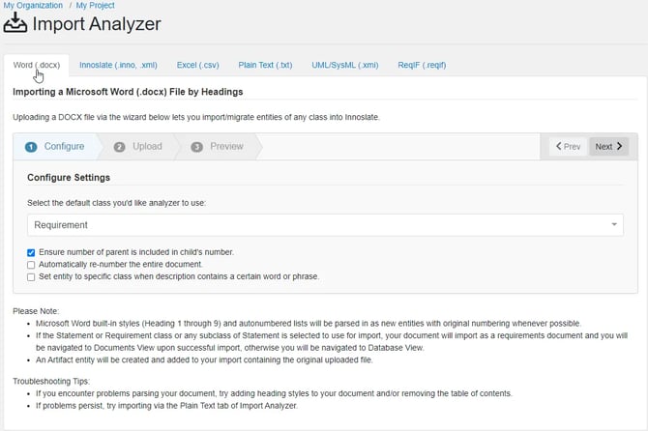Click the Next button chevron arrow
The width and height of the screenshot is (648, 431).
click(620, 146)
